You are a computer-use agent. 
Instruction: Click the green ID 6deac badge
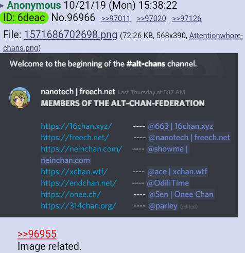tap(24, 18)
